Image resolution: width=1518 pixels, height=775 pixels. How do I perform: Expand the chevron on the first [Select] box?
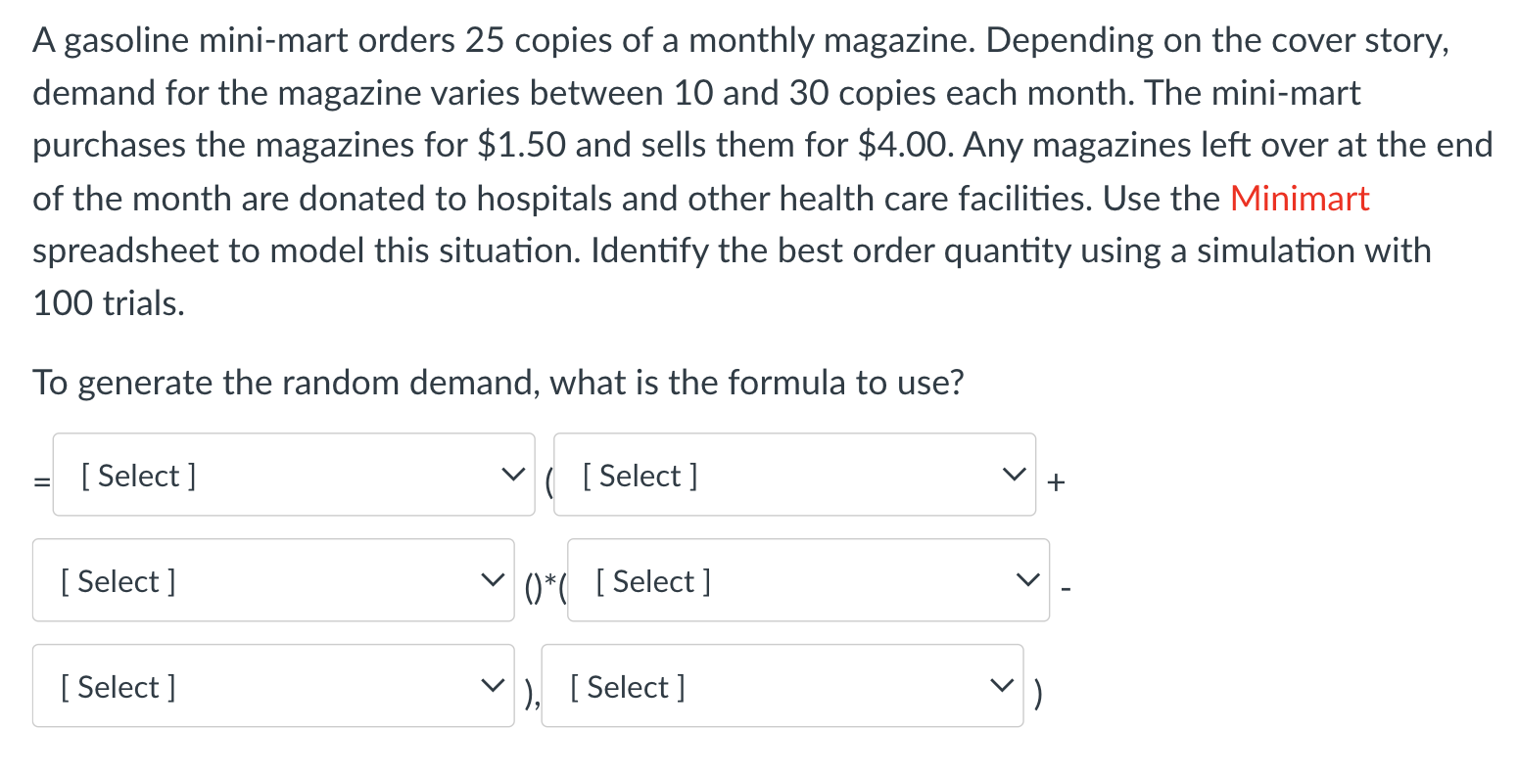point(512,474)
